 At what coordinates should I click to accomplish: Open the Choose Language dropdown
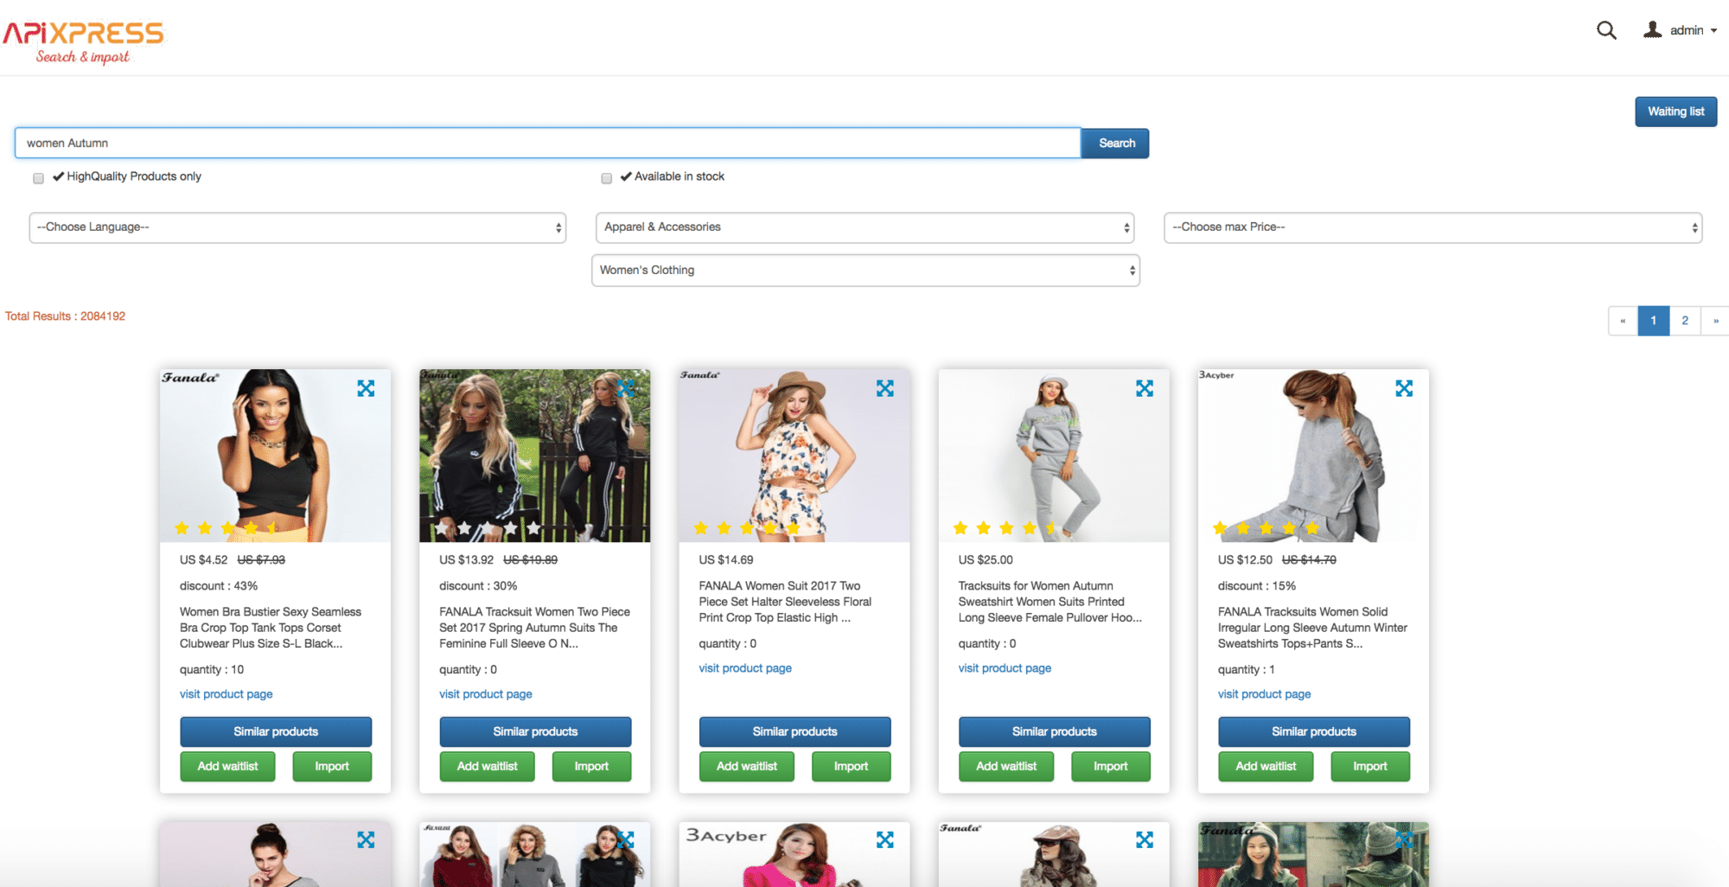click(297, 227)
